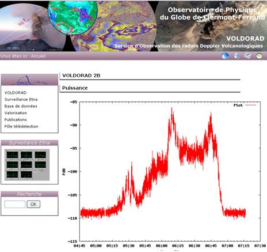Click the Surveillance Etna panel header
The width and height of the screenshot is (267, 252).
click(29, 143)
